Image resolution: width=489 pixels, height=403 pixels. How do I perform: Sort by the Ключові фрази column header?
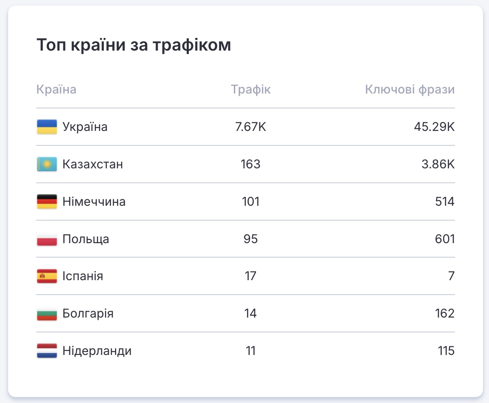click(409, 90)
